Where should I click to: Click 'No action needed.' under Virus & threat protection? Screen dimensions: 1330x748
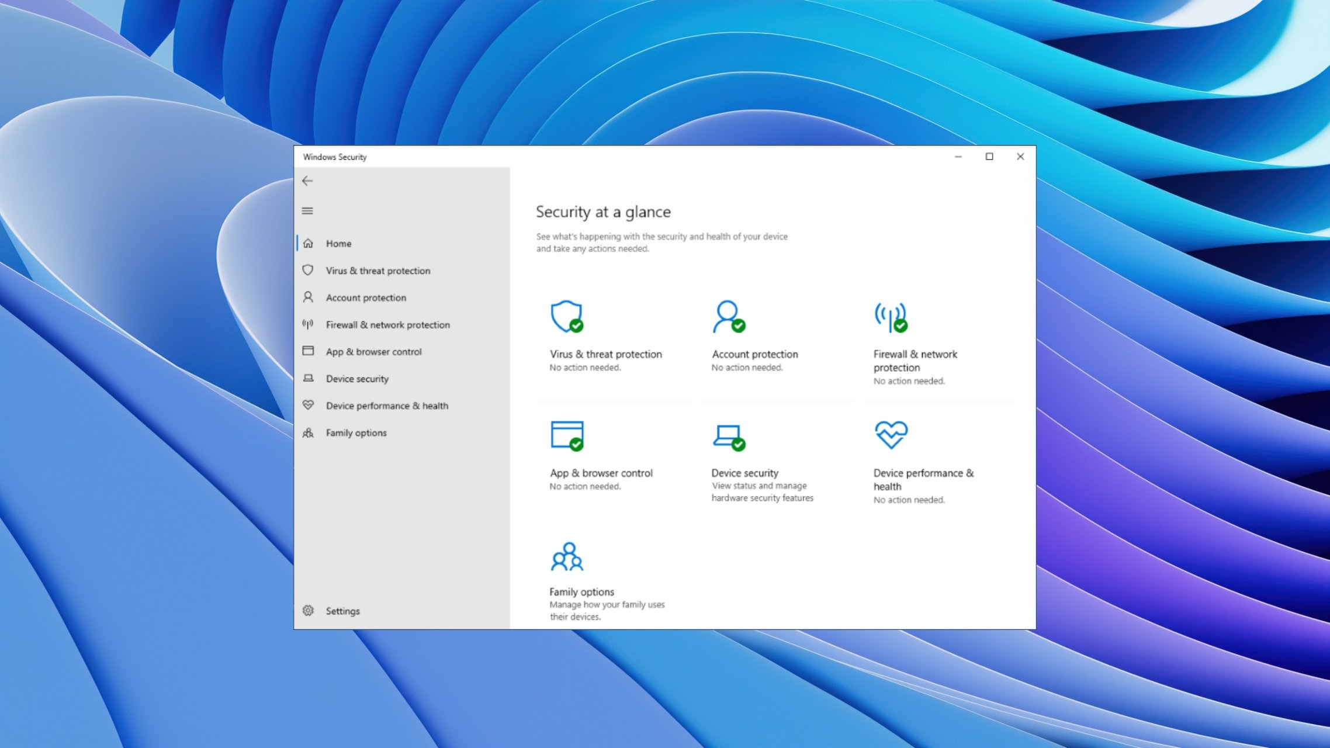(x=585, y=368)
